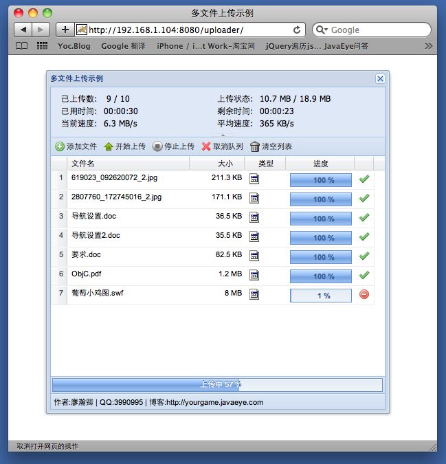Click the 8 MB size cell
This screenshot has width=446, height=464.
click(234, 293)
